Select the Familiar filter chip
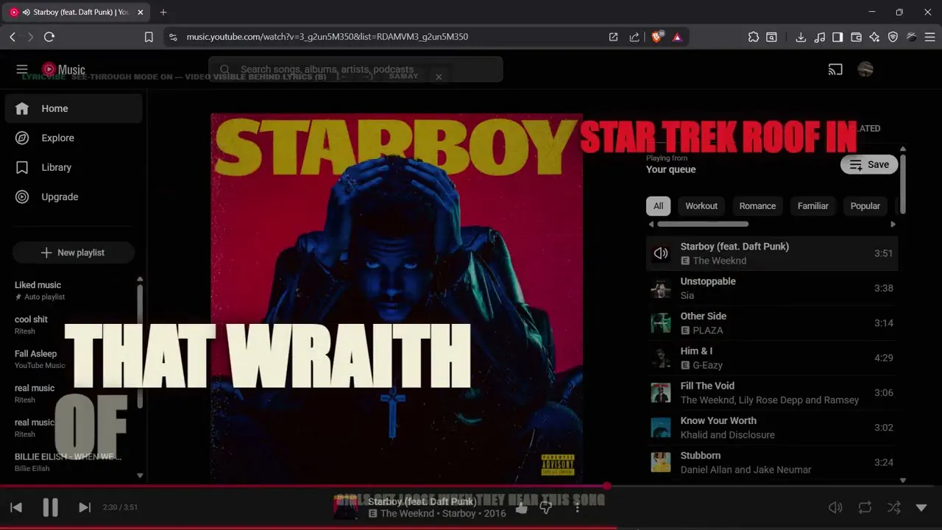 tap(812, 206)
